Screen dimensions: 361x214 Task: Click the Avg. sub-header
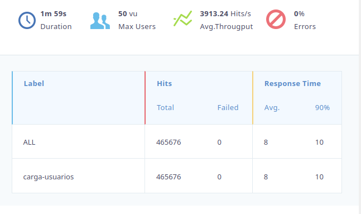coord(272,108)
